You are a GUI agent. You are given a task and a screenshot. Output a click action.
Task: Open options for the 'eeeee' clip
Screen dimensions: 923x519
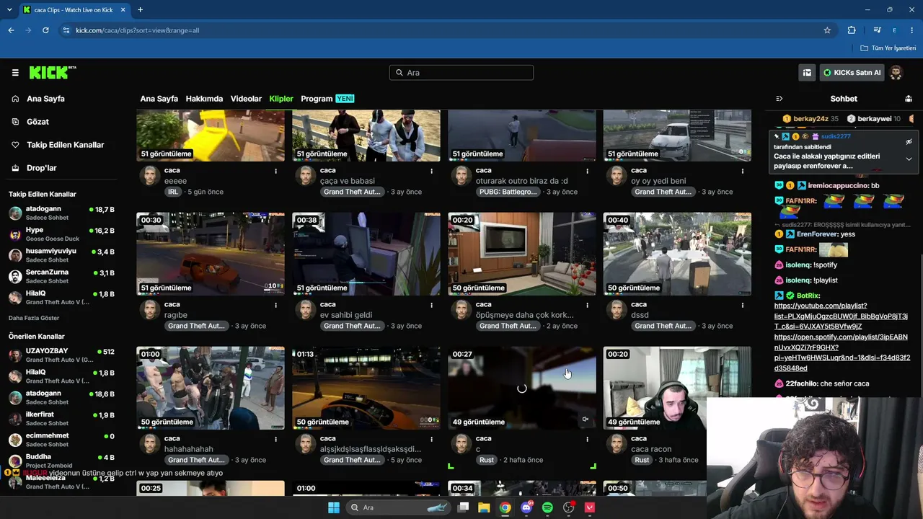pos(275,171)
